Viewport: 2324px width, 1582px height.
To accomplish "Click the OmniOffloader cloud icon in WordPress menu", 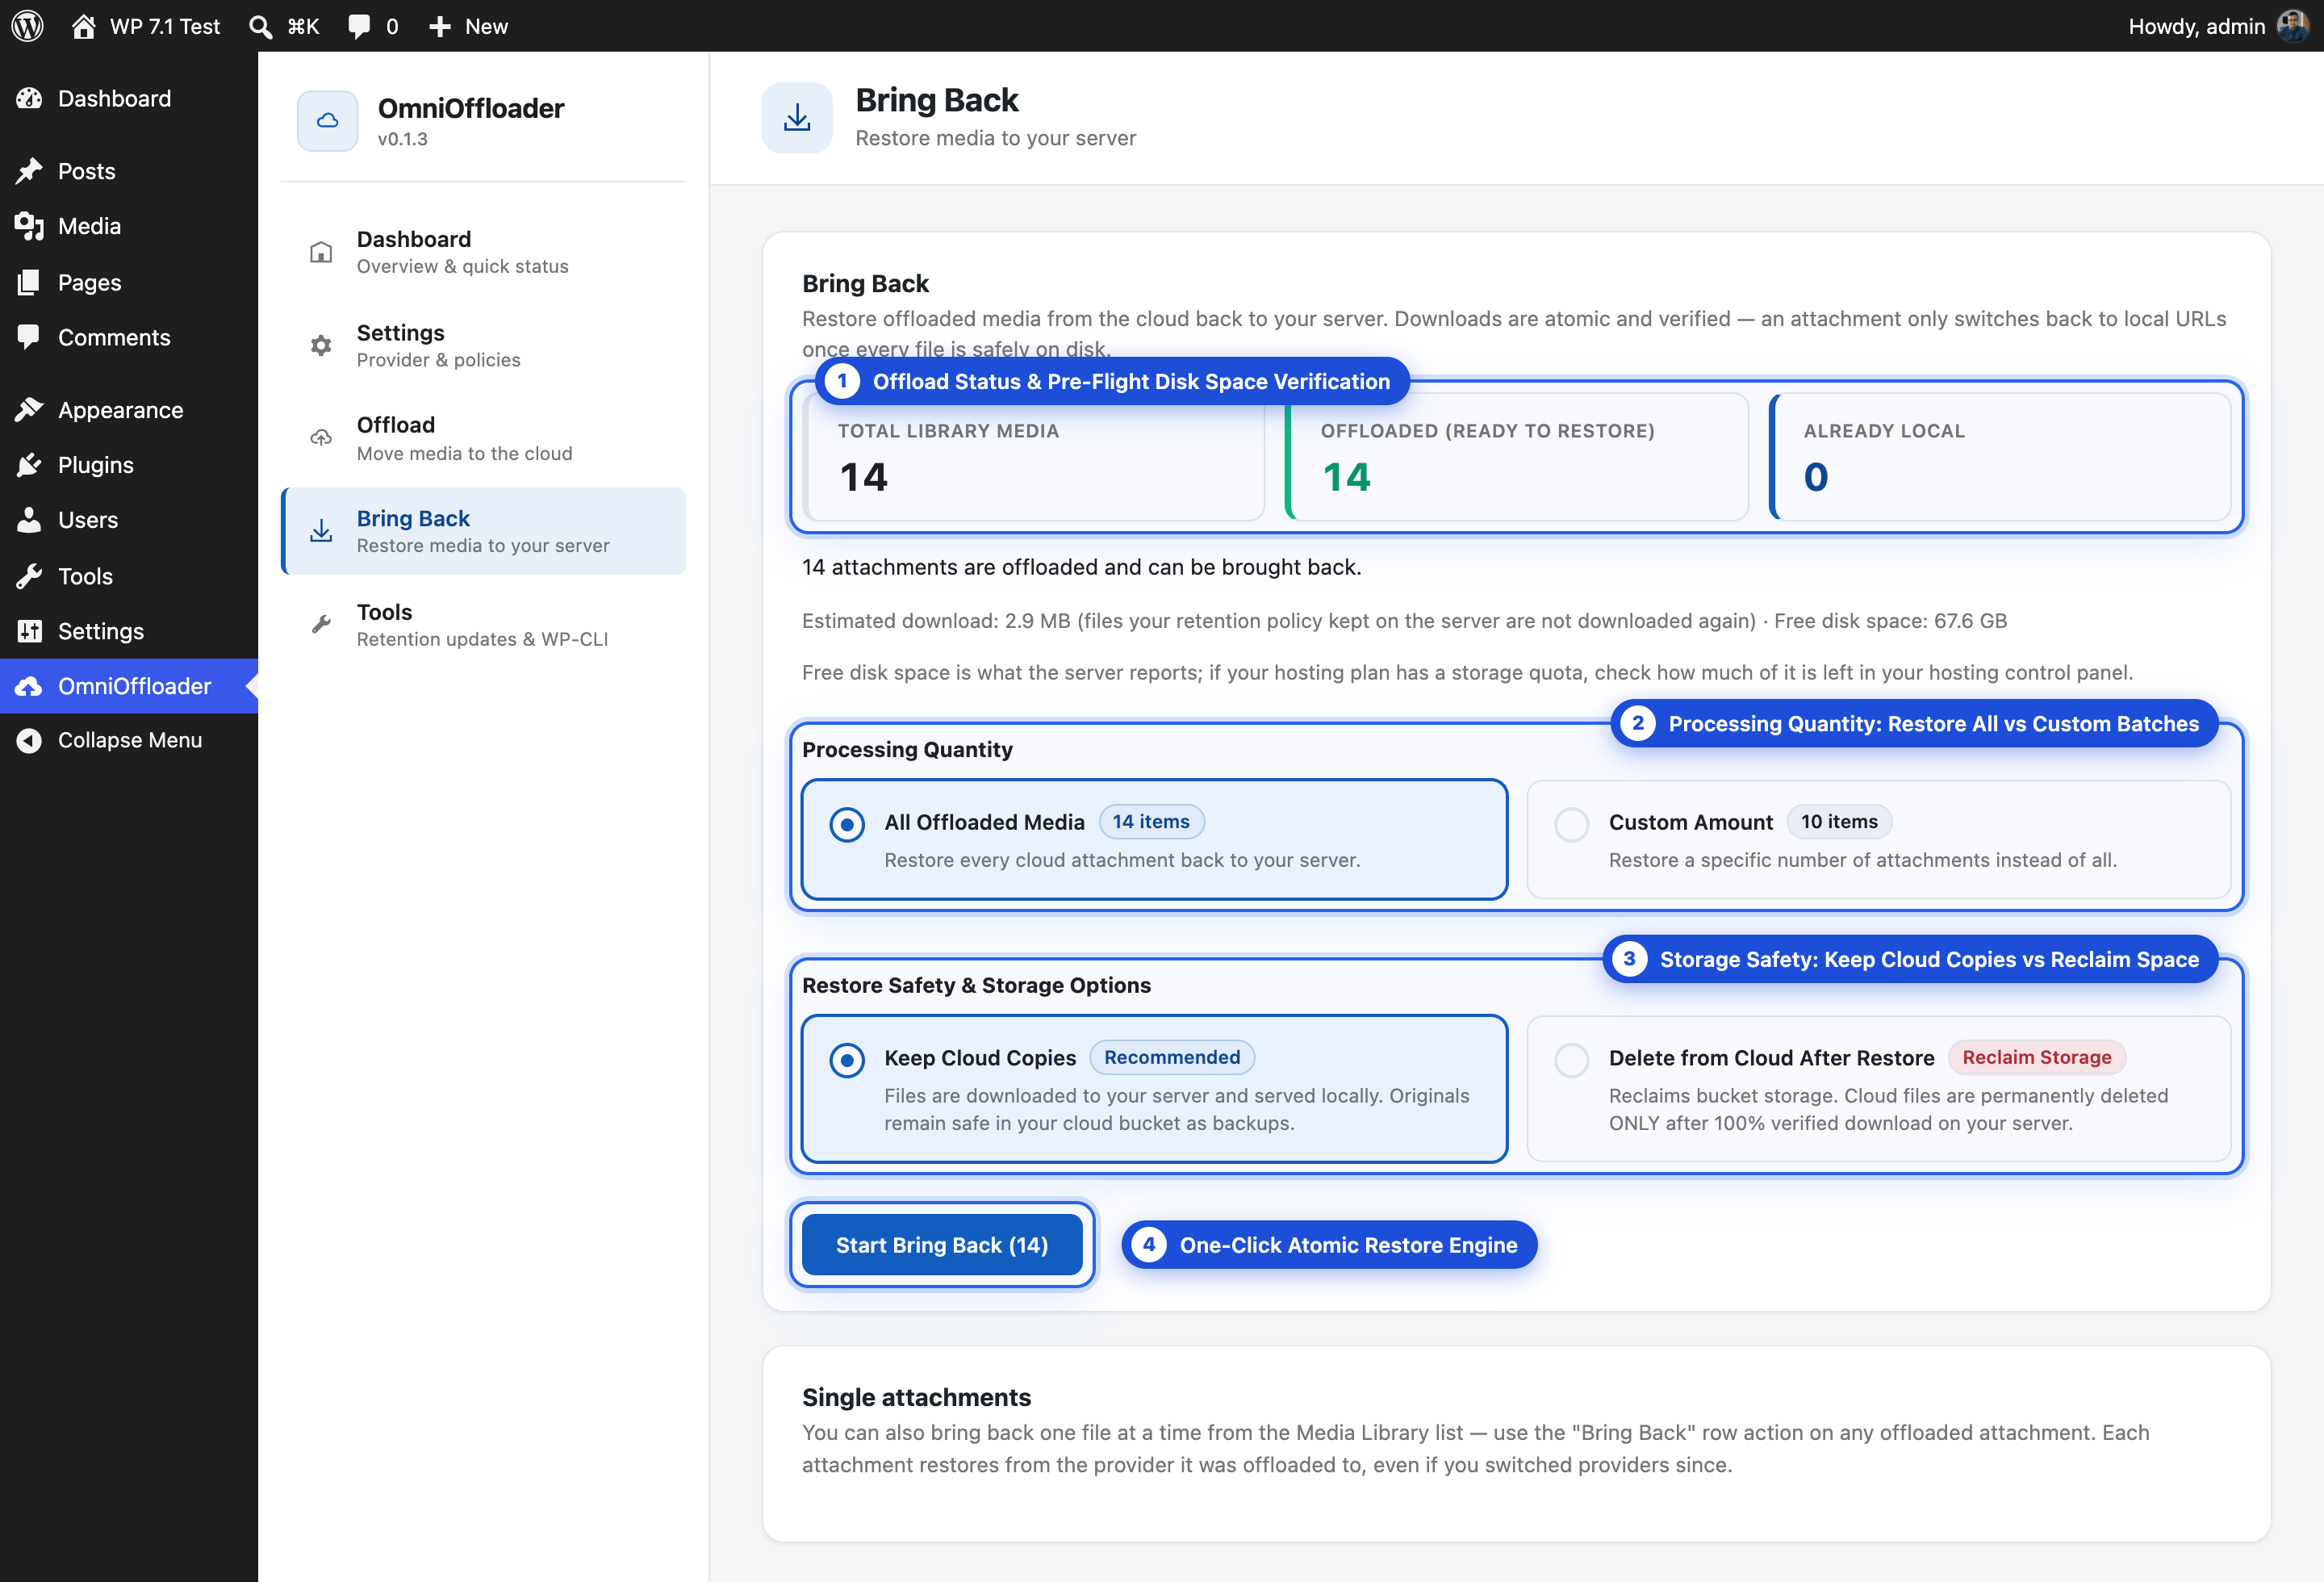I will tap(29, 686).
